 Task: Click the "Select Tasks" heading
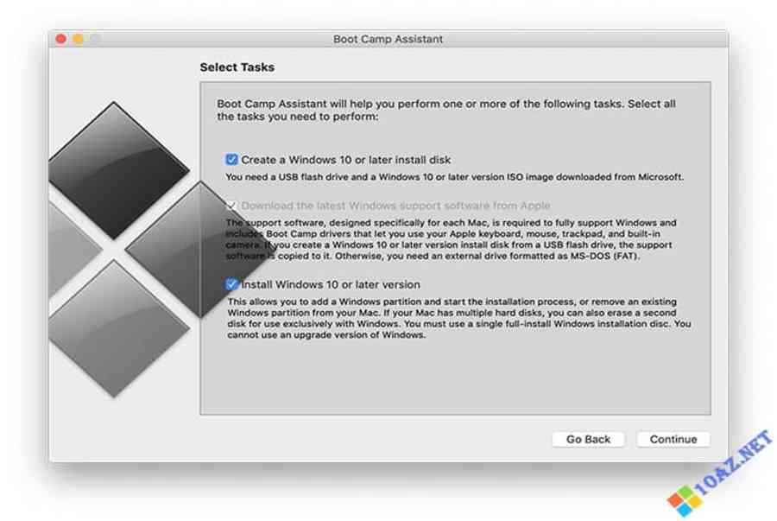tap(237, 67)
